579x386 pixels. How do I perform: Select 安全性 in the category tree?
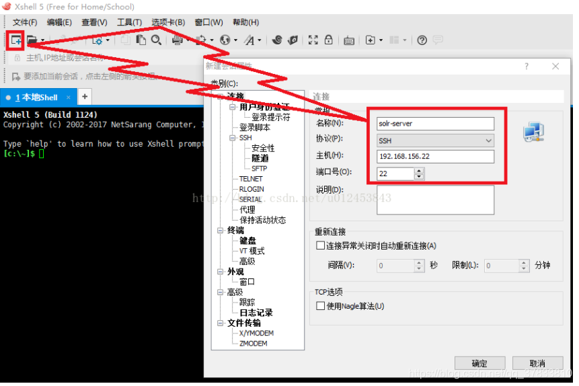tap(263, 148)
